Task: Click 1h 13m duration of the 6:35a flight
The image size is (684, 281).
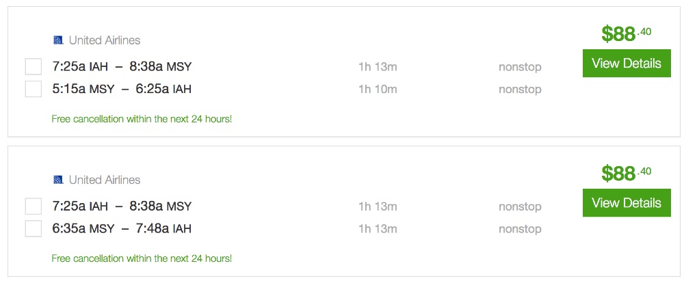Action: pos(378,228)
